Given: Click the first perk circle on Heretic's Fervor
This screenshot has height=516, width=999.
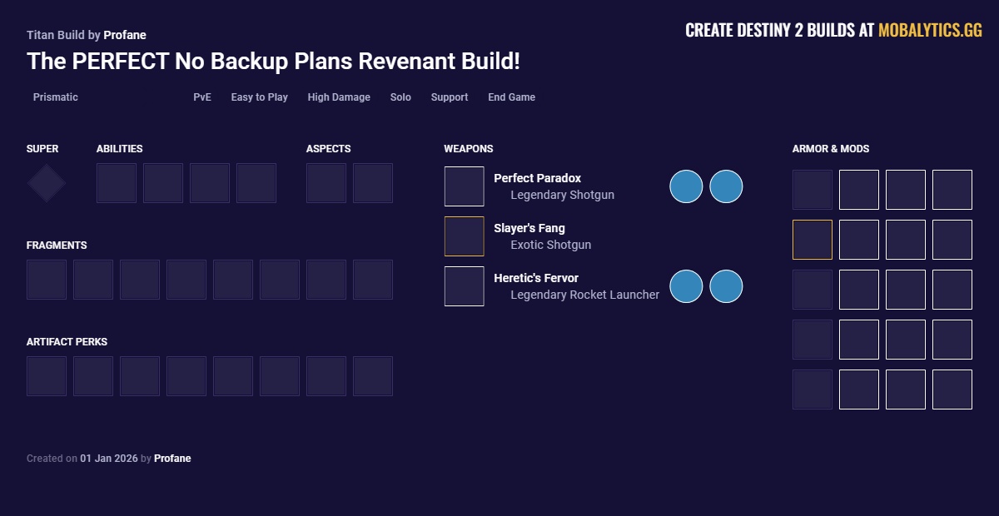Looking at the screenshot, I should pyautogui.click(x=685, y=285).
